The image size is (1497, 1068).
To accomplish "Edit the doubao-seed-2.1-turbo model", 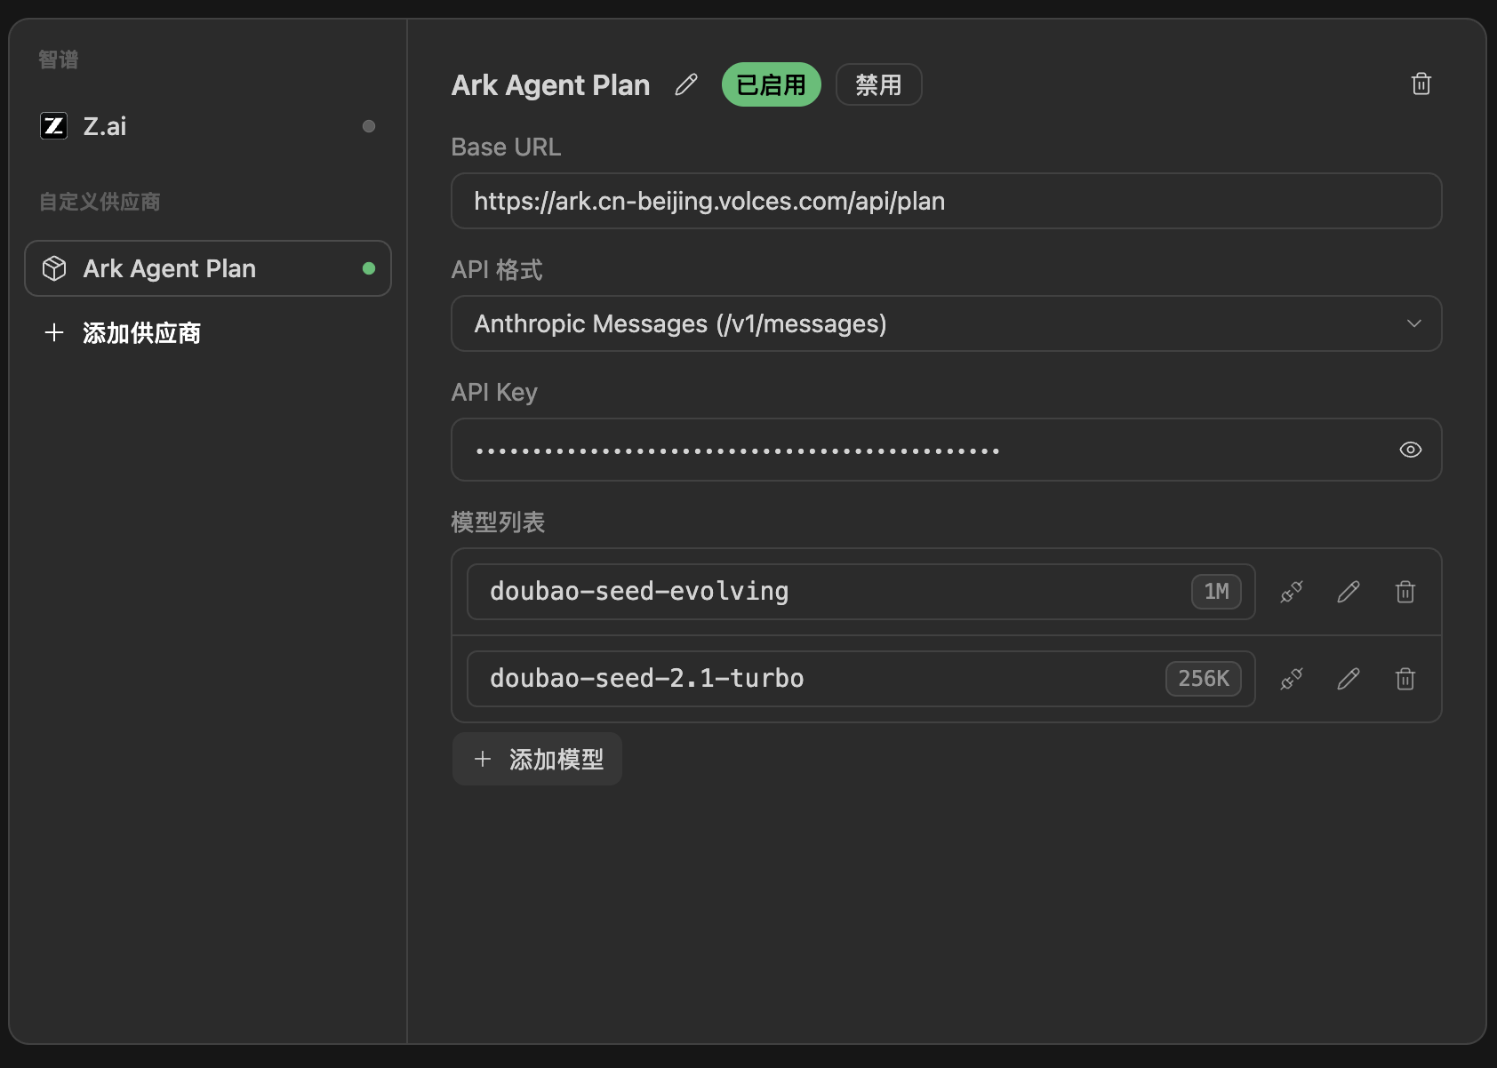I will click(1349, 679).
